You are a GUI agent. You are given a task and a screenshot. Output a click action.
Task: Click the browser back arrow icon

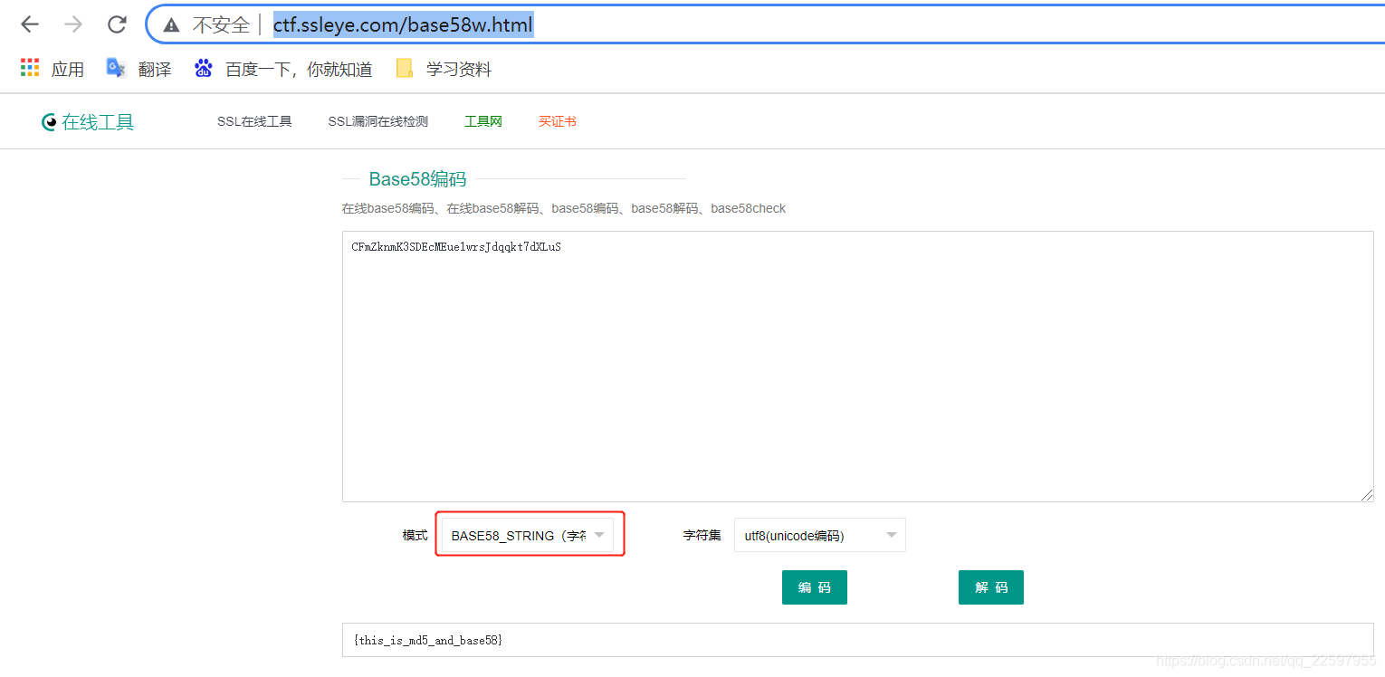coord(29,24)
